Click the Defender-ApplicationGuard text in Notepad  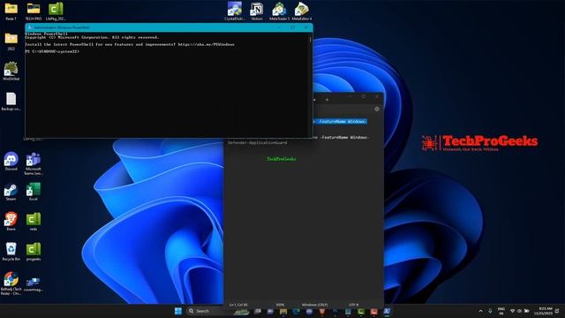point(257,143)
